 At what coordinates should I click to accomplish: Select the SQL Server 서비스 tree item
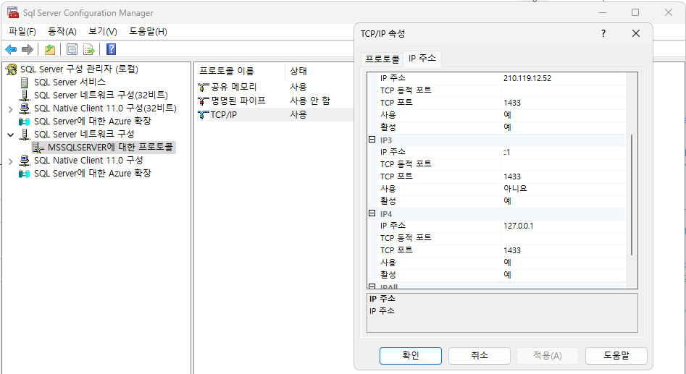[70, 82]
